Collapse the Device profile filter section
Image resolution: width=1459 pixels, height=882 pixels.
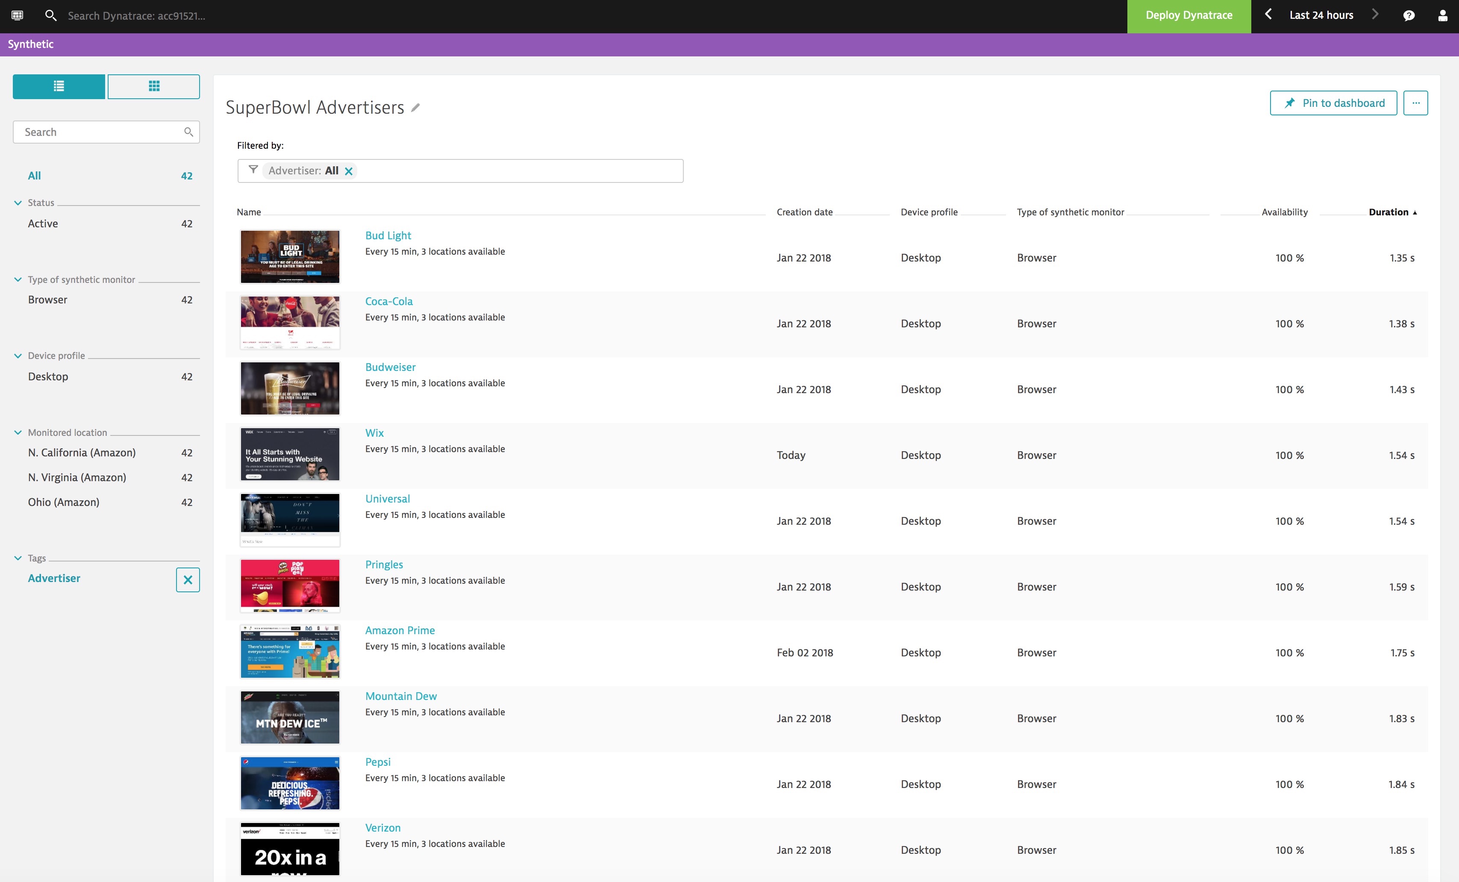(18, 356)
